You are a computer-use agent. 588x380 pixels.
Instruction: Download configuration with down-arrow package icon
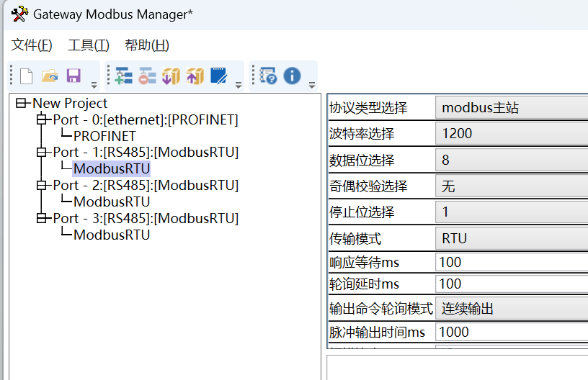[x=171, y=76]
